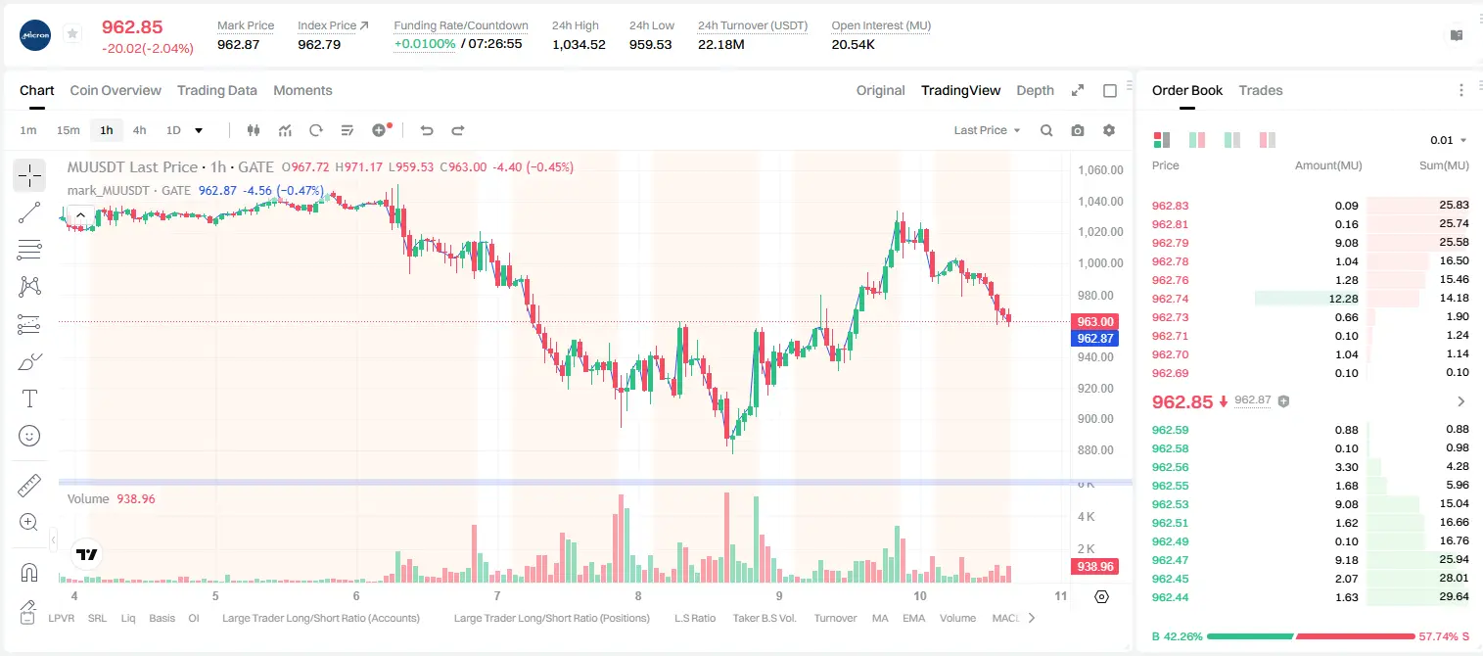Click the buy/sell ratio bar
The image size is (1483, 656).
1311,635
